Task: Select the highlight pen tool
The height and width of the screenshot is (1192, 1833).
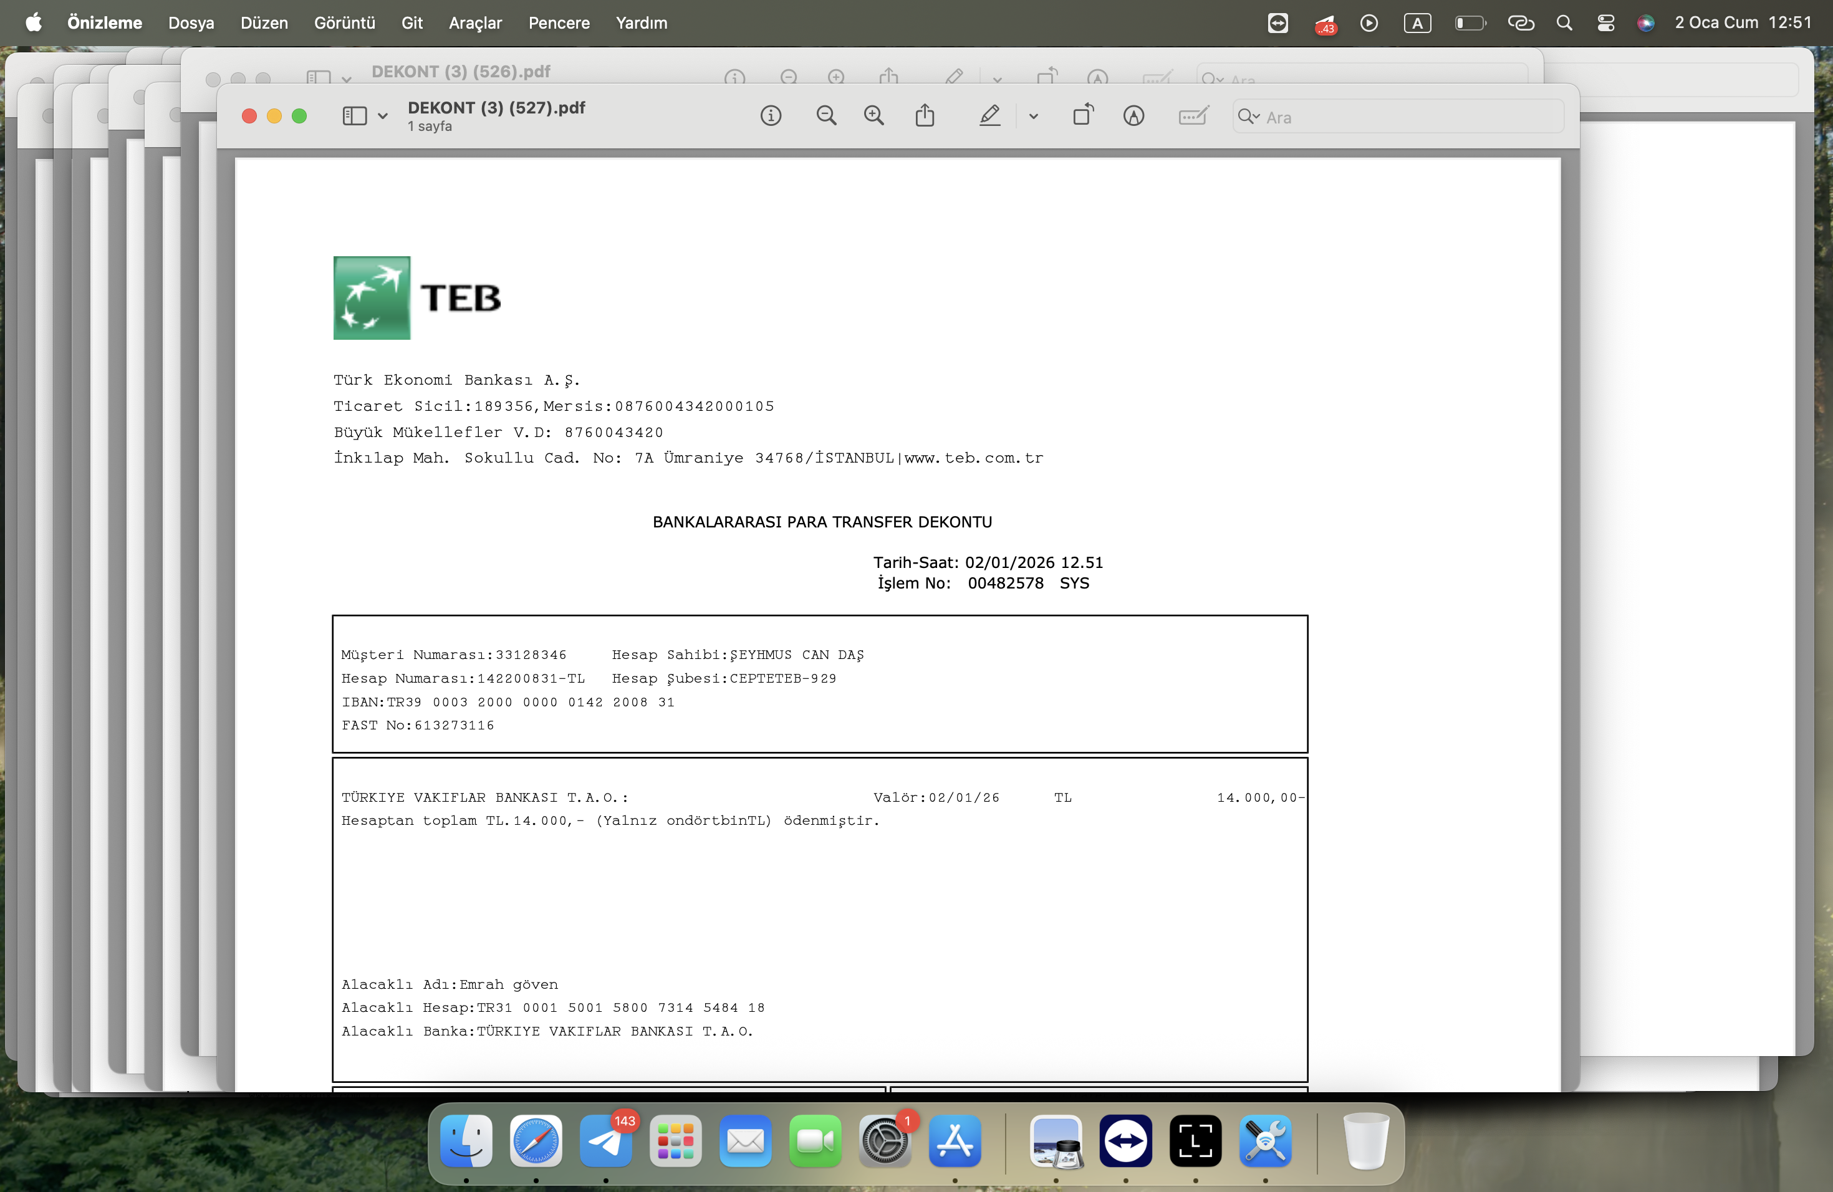Action: [989, 117]
